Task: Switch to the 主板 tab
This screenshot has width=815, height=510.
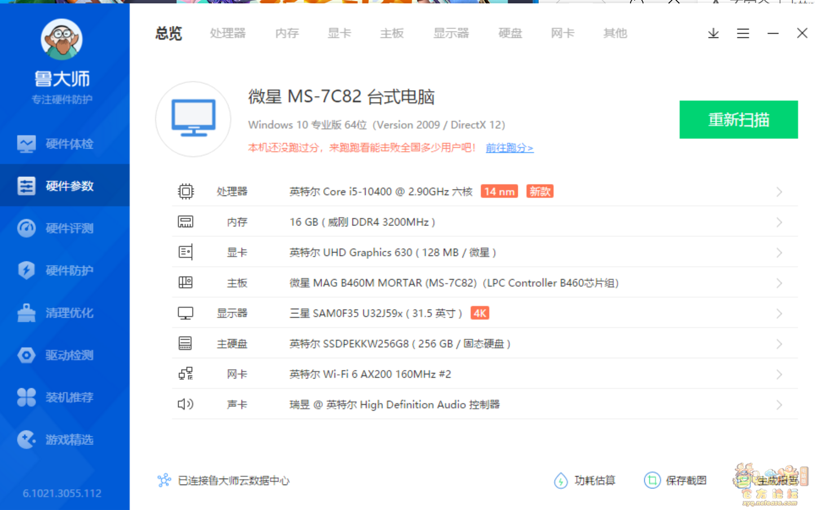Action: click(392, 33)
